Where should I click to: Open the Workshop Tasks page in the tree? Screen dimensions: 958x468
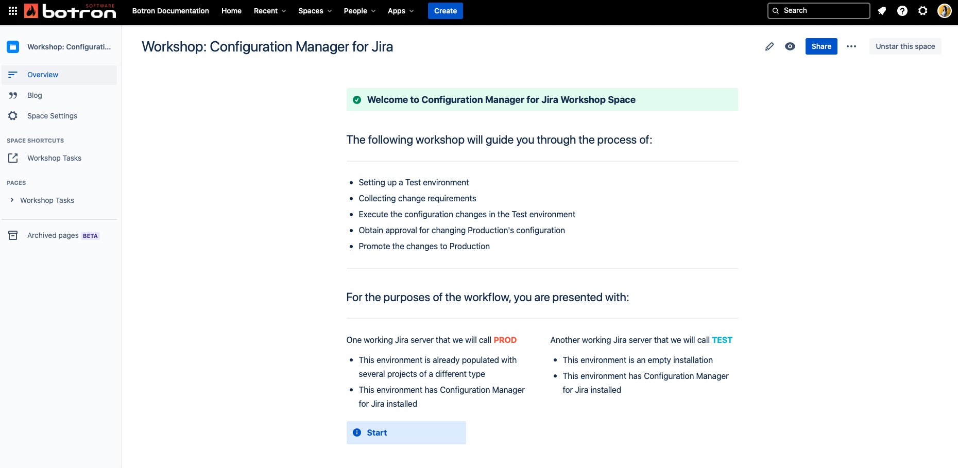tap(47, 200)
